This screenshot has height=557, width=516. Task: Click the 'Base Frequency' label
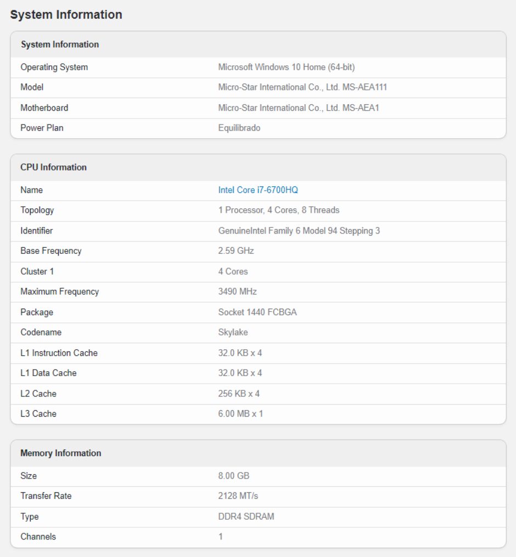(x=51, y=251)
